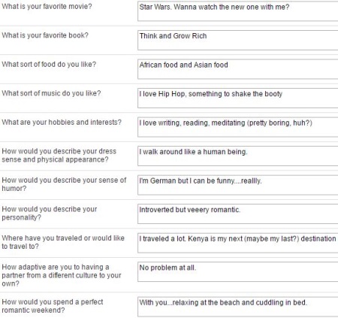Focus the music preference field
Viewport: 338px width, 318px height.
click(x=238, y=98)
